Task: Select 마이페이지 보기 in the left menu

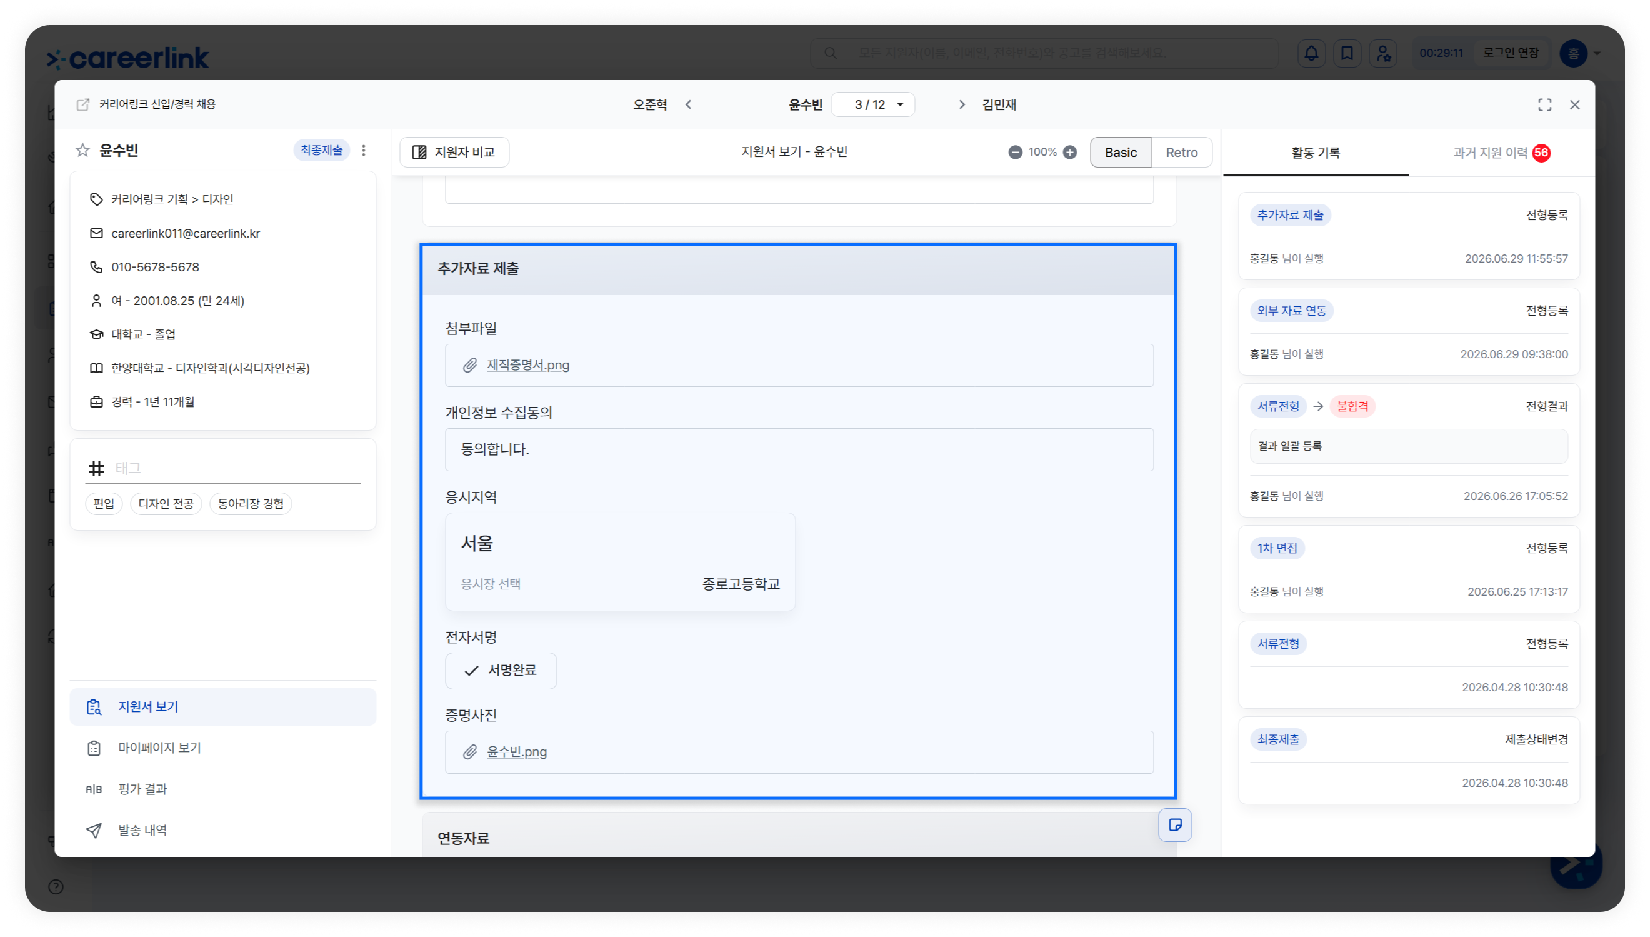Action: (x=222, y=748)
